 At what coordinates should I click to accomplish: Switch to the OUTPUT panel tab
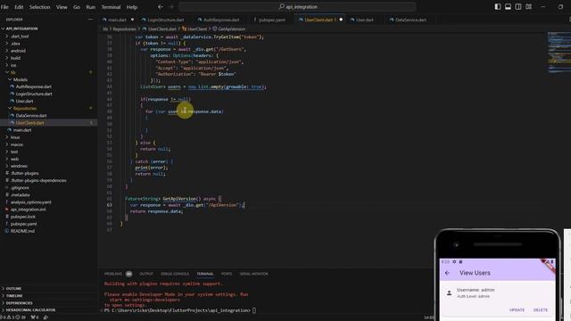pos(146,274)
